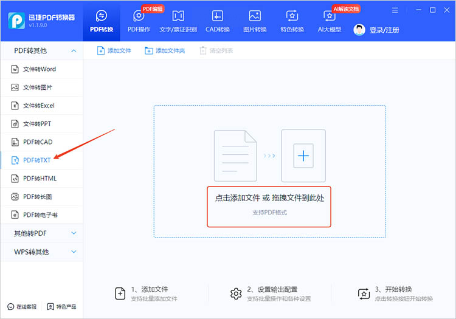This screenshot has width=456, height=319.
Task: Click the 添加文件夹 button
Action: pos(165,50)
